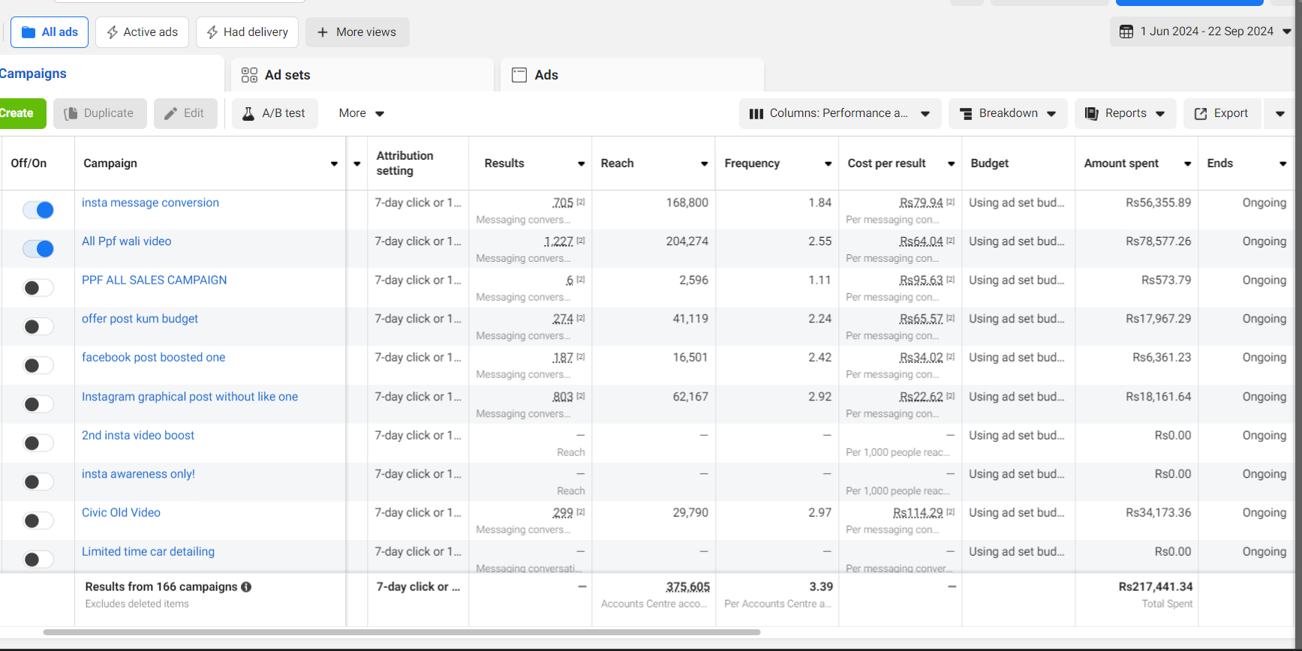Sort by Amount spent column header
1302x651 pixels.
(x=1121, y=163)
